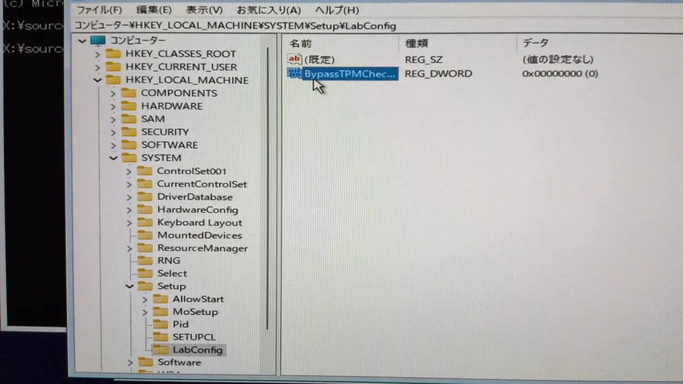Viewport: 683px width, 384px height.
Task: Collapse the コンピューター root node
Action: point(82,41)
